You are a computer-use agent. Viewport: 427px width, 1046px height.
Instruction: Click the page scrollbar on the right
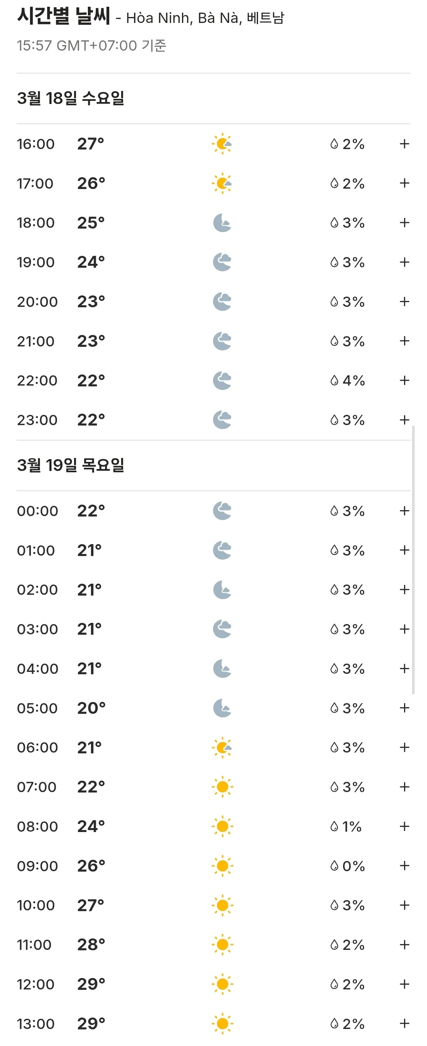coord(413,560)
